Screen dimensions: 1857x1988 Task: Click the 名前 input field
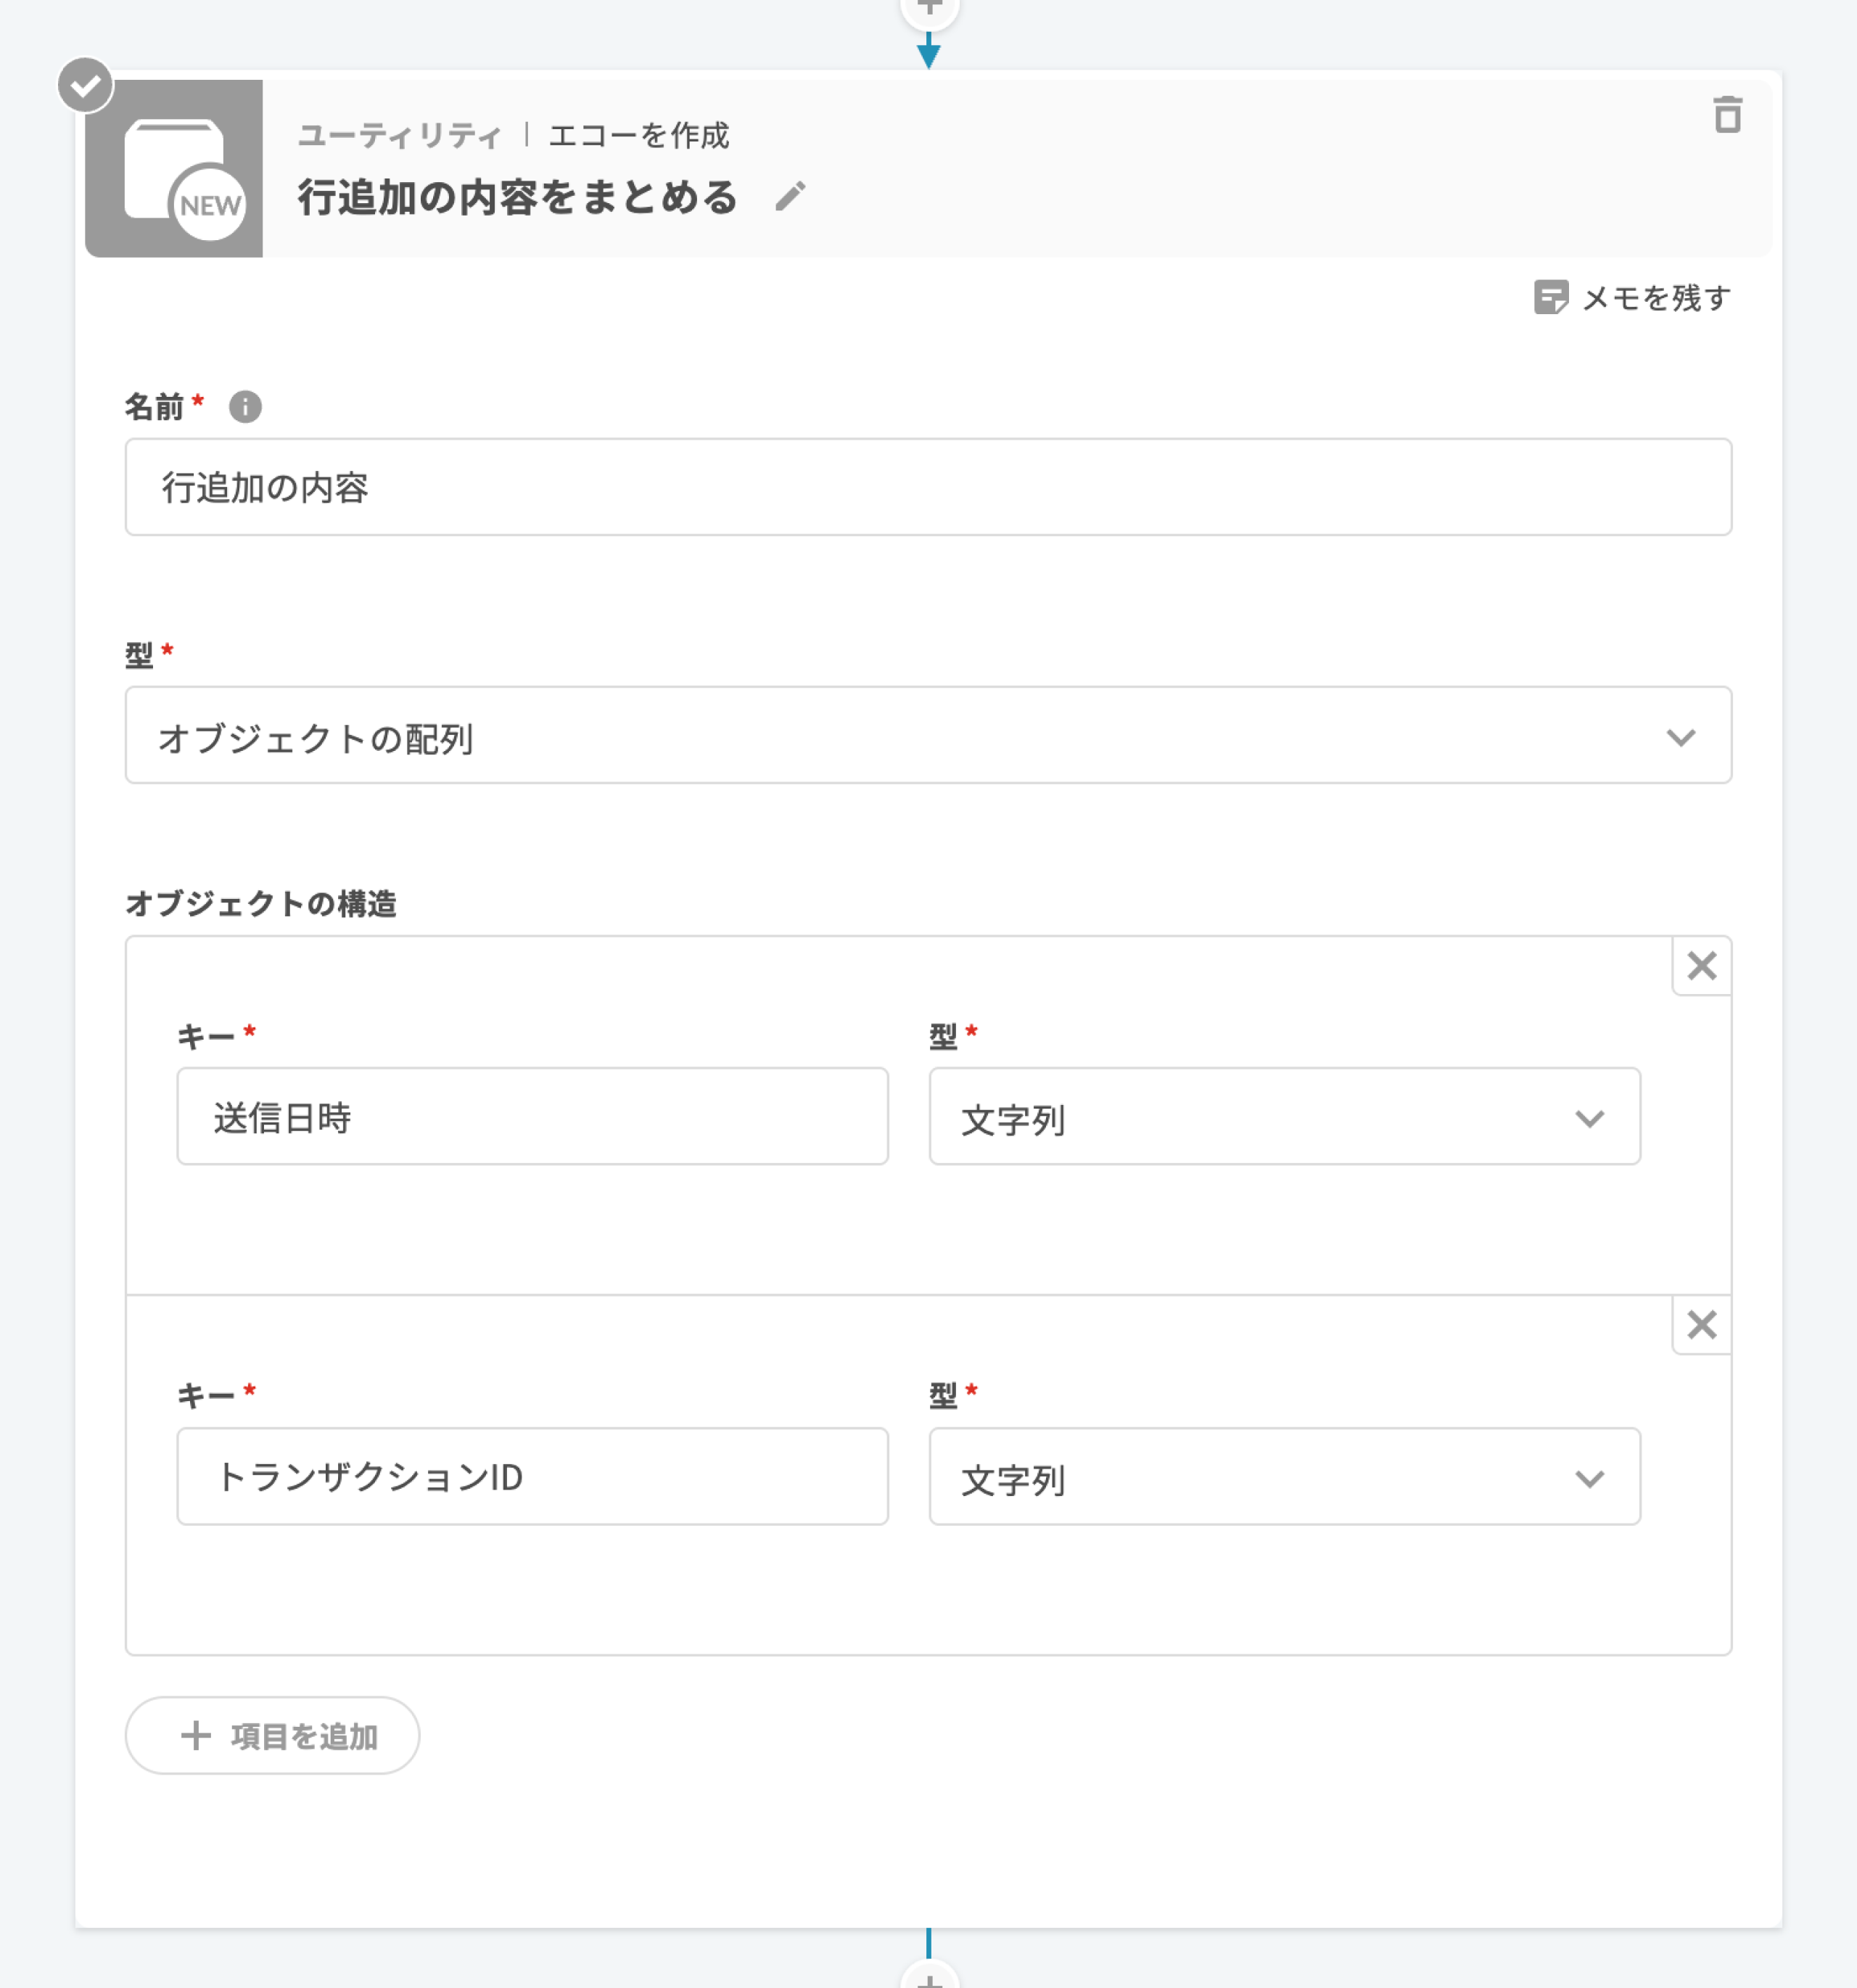tap(928, 488)
